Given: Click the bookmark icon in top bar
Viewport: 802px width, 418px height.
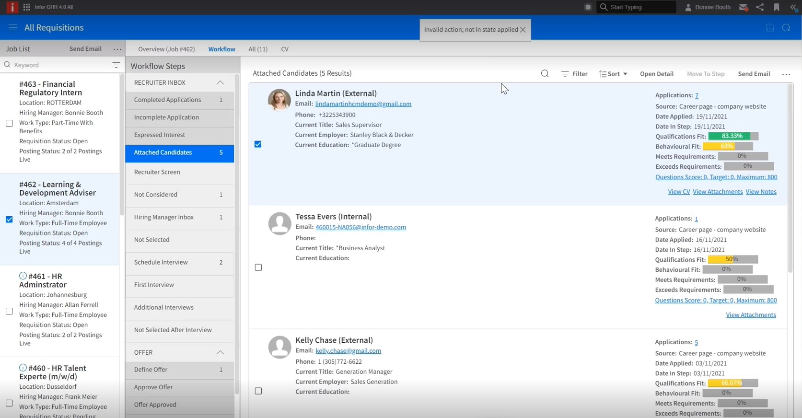Looking at the screenshot, I should click(x=777, y=7).
